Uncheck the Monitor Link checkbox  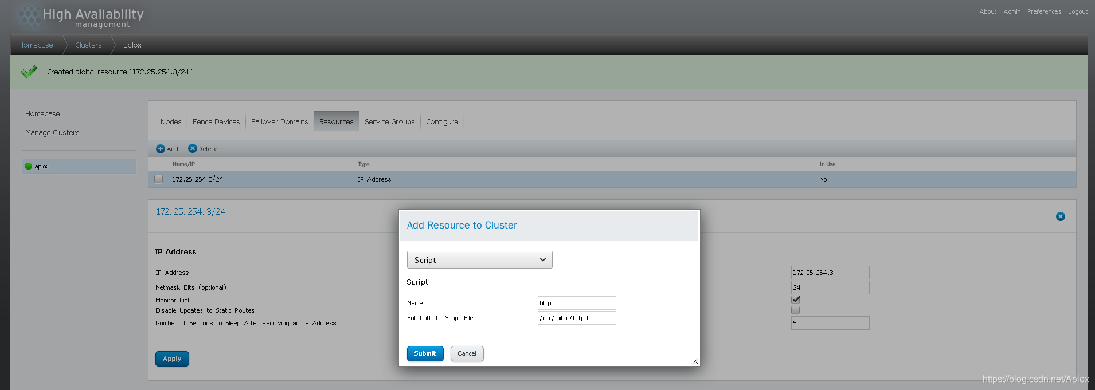(x=796, y=300)
